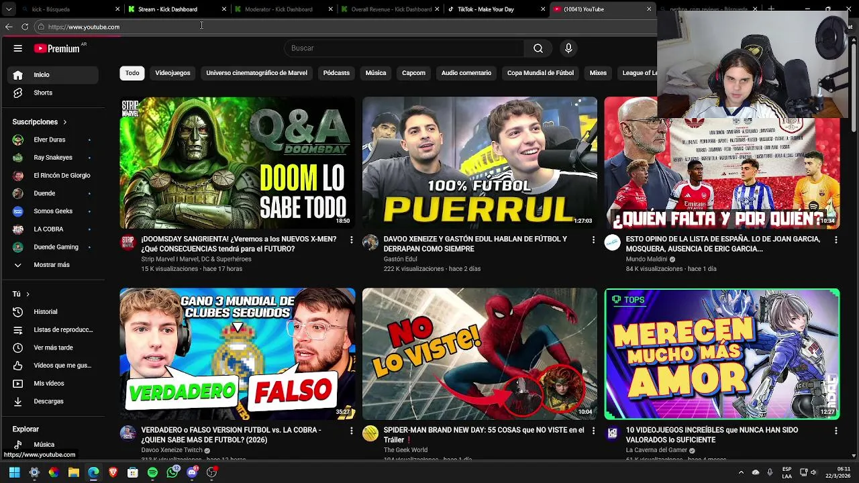Image resolution: width=859 pixels, height=483 pixels.
Task: Open options for Spider-Man Brand New Day video
Action: click(593, 431)
